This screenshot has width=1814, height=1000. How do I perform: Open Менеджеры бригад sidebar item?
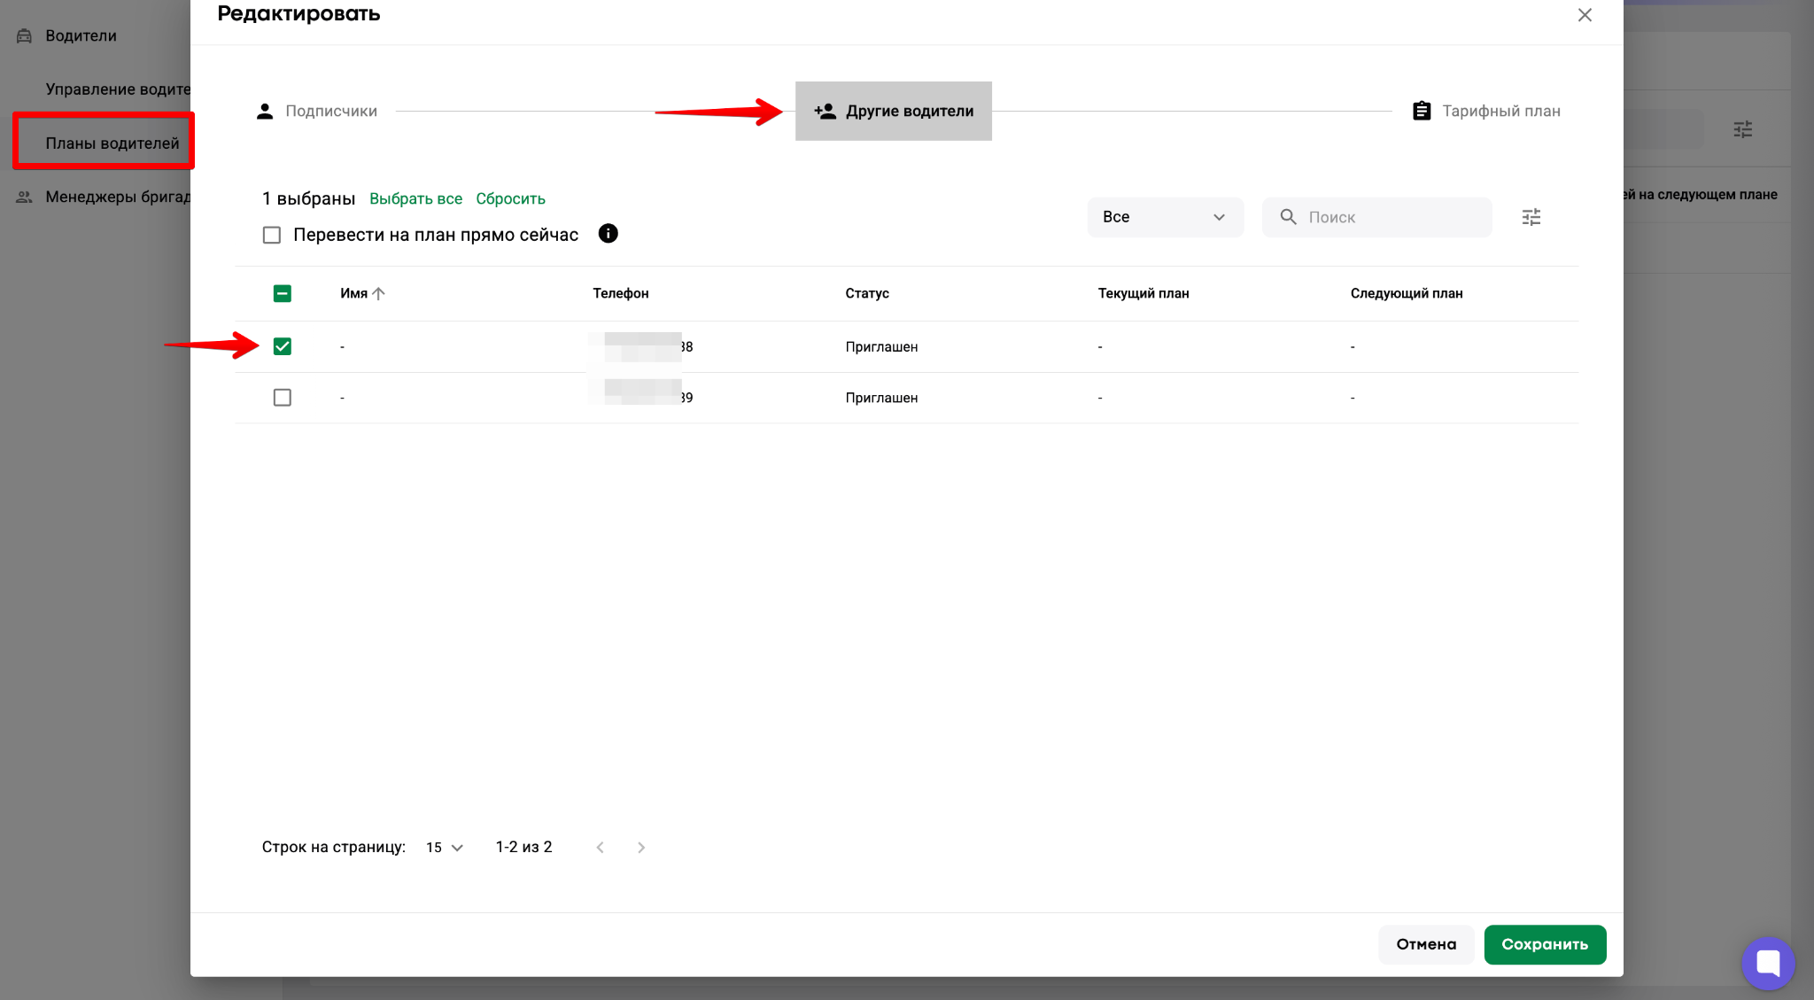(x=118, y=197)
